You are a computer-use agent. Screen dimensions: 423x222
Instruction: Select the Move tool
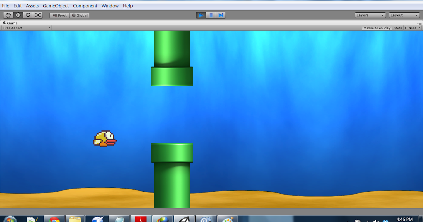coord(18,15)
